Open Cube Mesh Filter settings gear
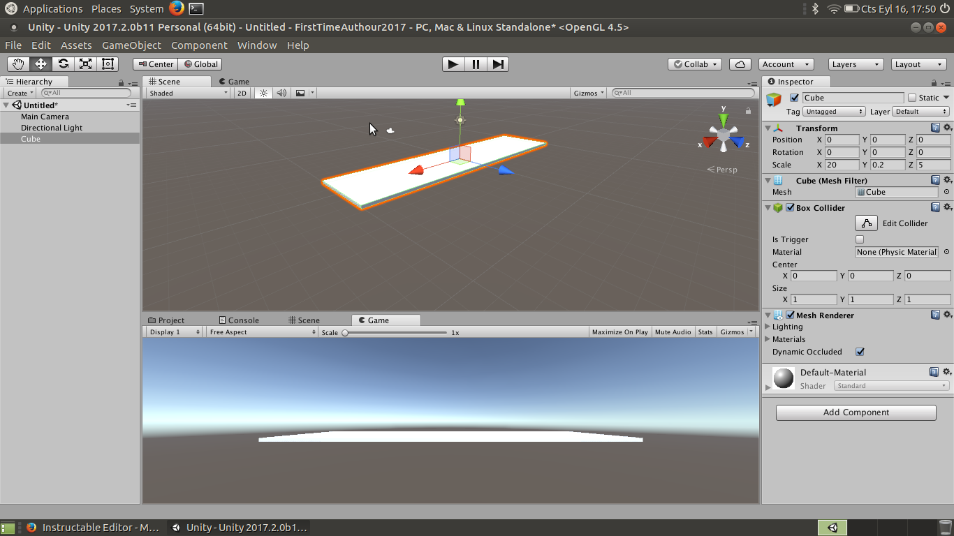The image size is (954, 536). pos(947,180)
